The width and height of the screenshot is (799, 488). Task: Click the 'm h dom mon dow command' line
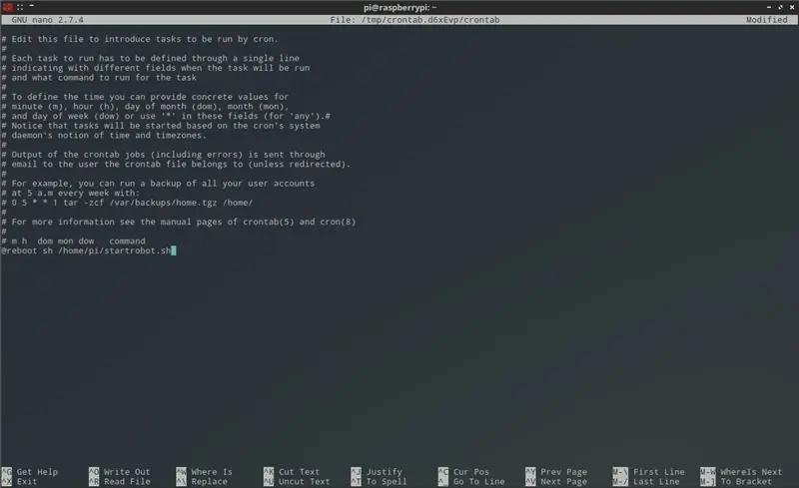coord(74,241)
